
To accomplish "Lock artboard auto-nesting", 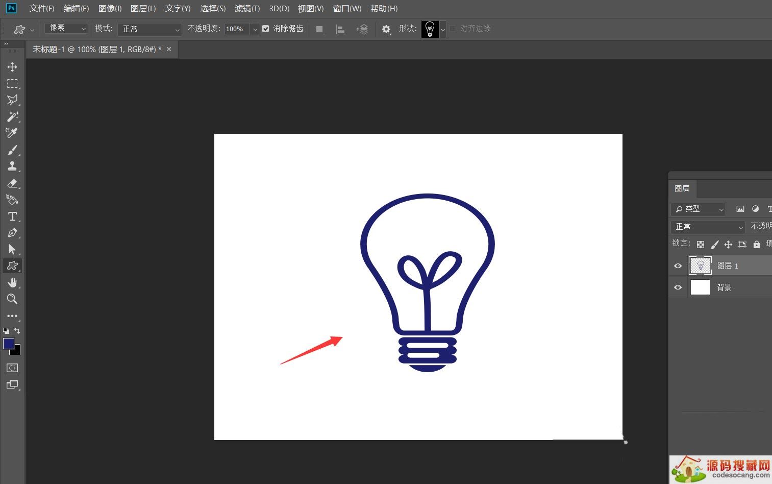I will (x=742, y=245).
